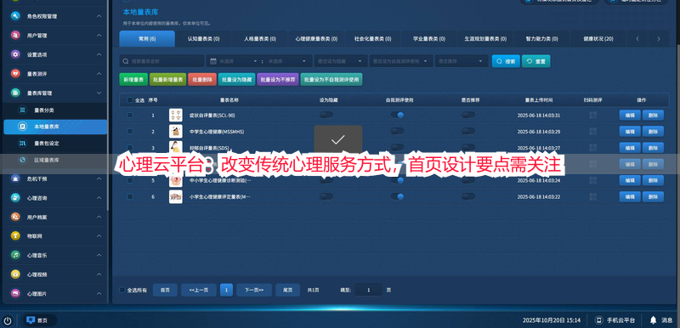Viewport: 680px width, 328px height.
Task: Click the red 批量删除 button
Action: pos(202,80)
